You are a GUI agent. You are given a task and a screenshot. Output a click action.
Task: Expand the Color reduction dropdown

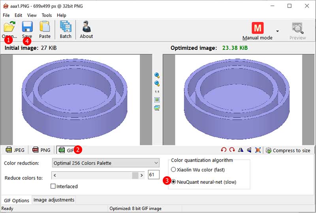(x=156, y=163)
